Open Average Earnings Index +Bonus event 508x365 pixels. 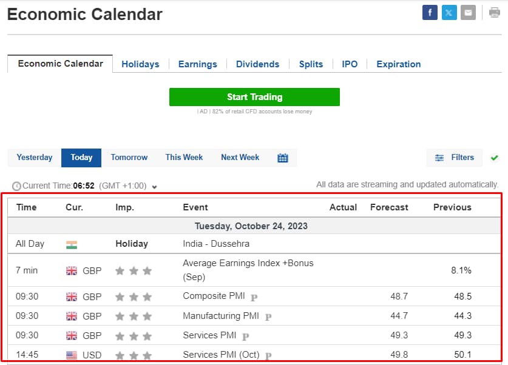[x=248, y=270]
